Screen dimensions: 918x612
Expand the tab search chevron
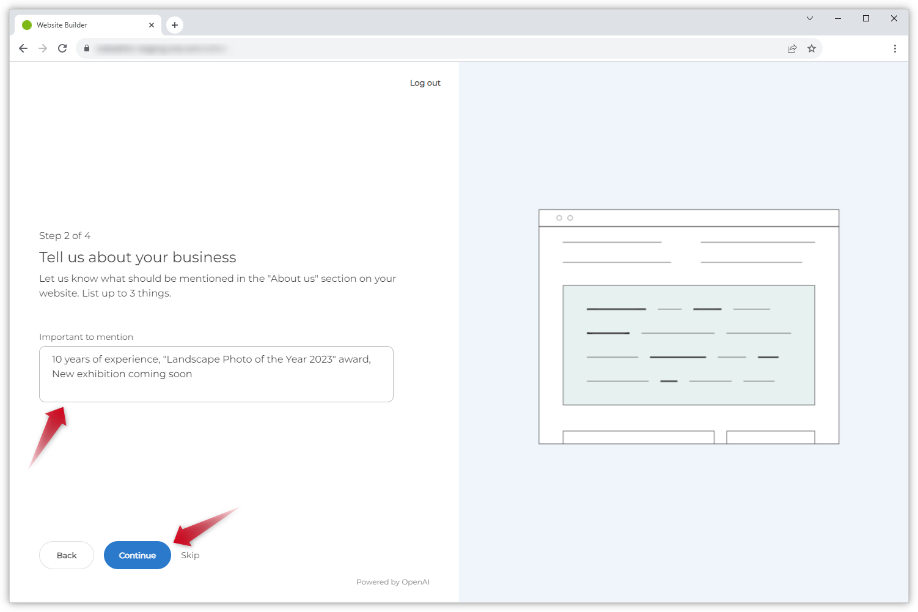click(810, 18)
